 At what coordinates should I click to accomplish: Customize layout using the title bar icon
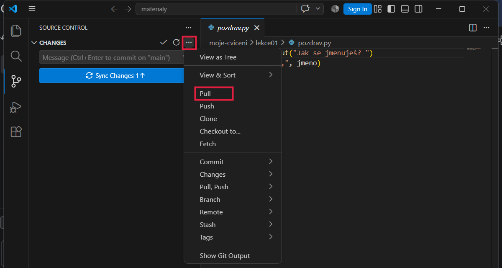(x=378, y=9)
